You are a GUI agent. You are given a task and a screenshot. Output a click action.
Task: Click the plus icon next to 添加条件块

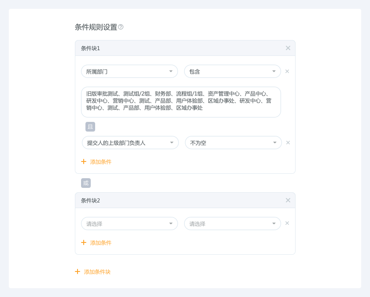(x=78, y=271)
